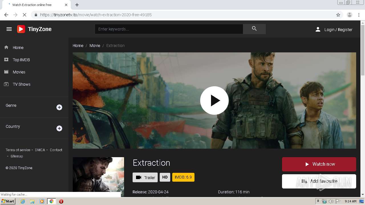The height and width of the screenshot is (205, 365).
Task: Click the Home house icon in sidebar
Action: [x=6, y=47]
